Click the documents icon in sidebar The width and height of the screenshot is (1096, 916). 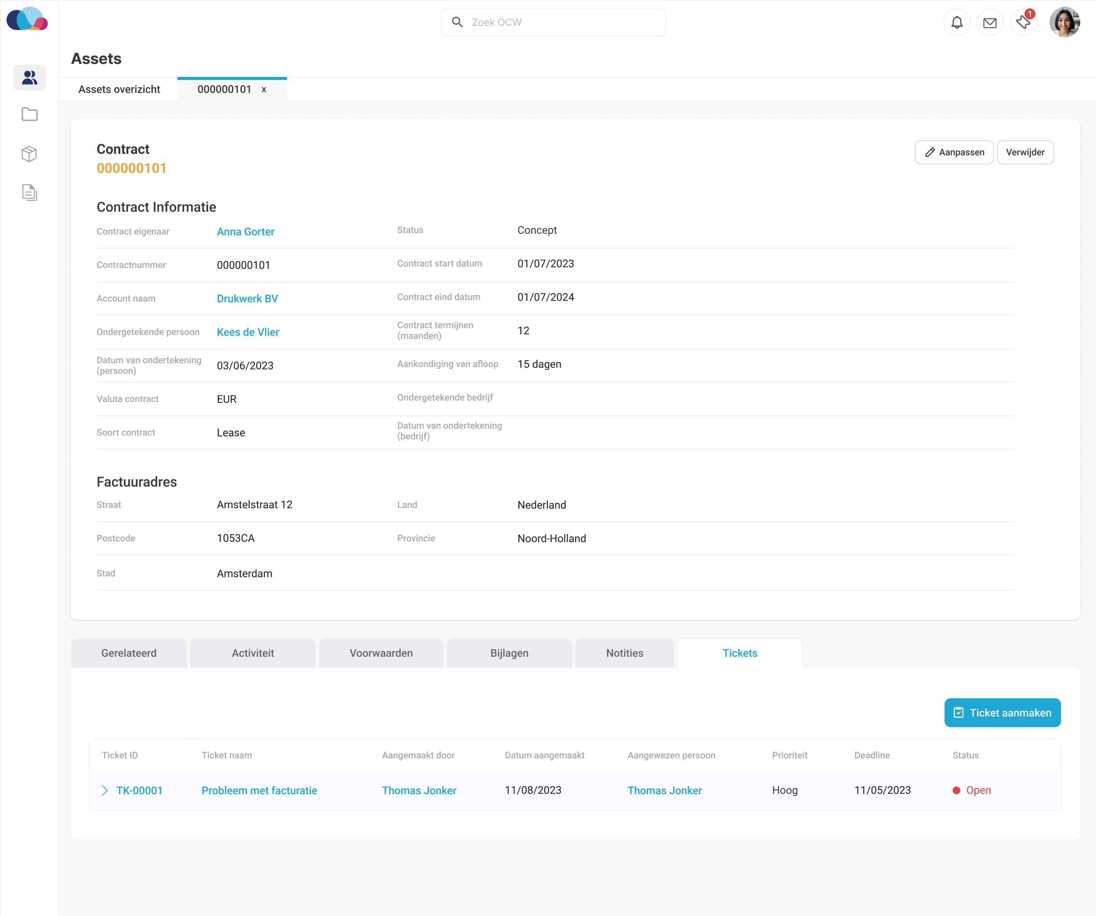(30, 193)
